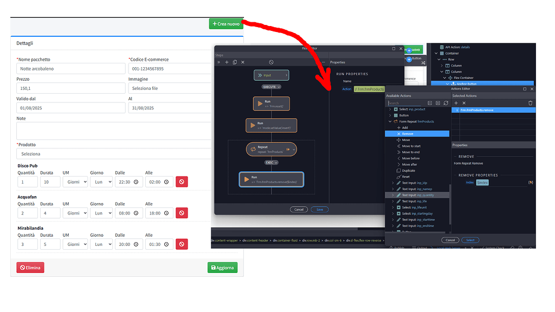Select the Run mode.setValue('insert') step

(272, 125)
